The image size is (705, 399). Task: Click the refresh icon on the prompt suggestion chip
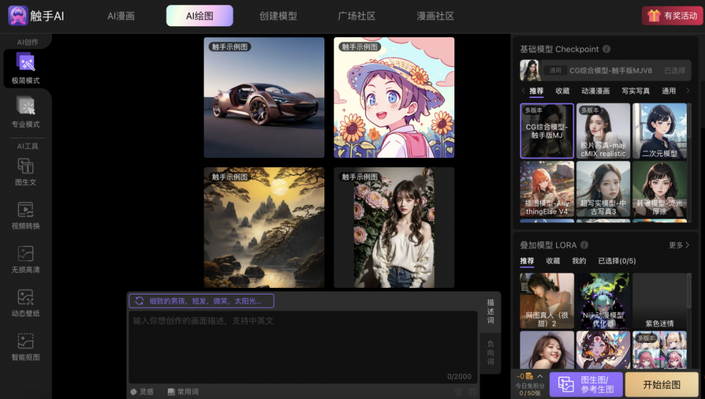click(x=140, y=300)
